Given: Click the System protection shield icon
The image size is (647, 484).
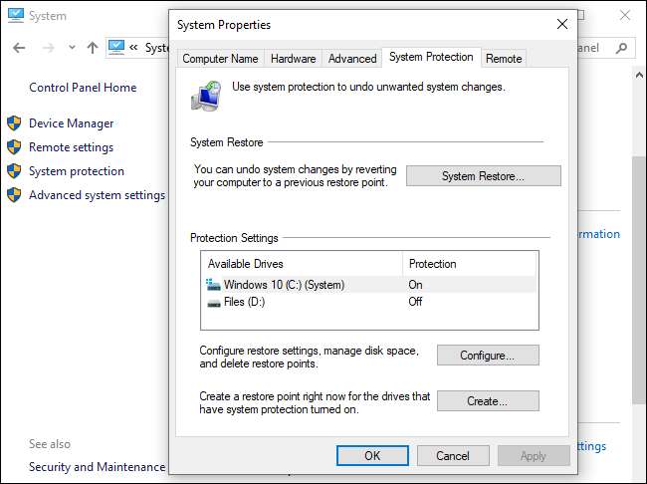Looking at the screenshot, I should point(14,171).
